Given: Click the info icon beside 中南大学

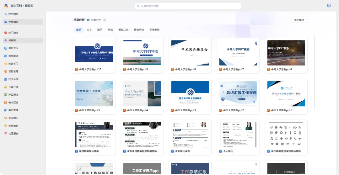Looking at the screenshot, I should pyautogui.click(x=104, y=20).
